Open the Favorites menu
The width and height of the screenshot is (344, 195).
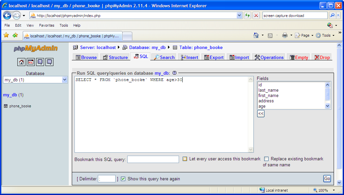(x=47, y=25)
